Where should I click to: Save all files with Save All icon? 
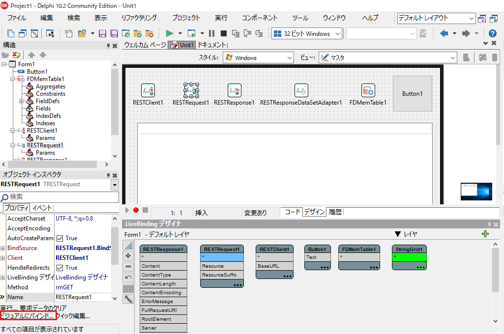(114, 33)
